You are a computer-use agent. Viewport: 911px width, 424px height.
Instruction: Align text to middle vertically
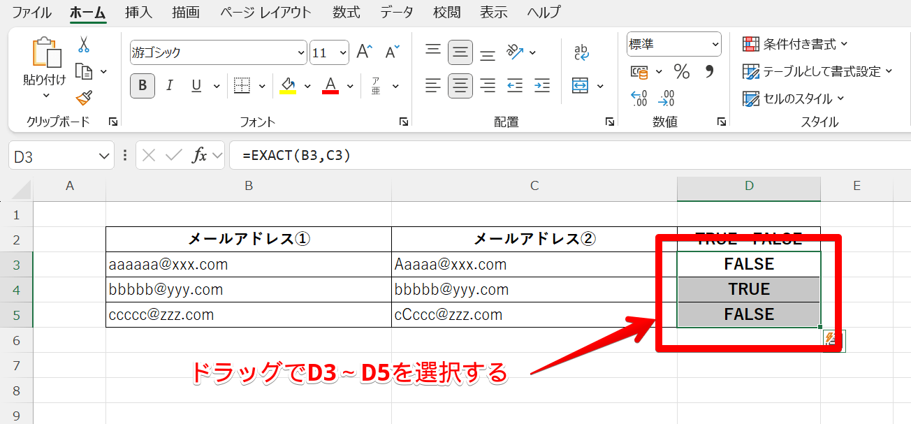pyautogui.click(x=460, y=52)
